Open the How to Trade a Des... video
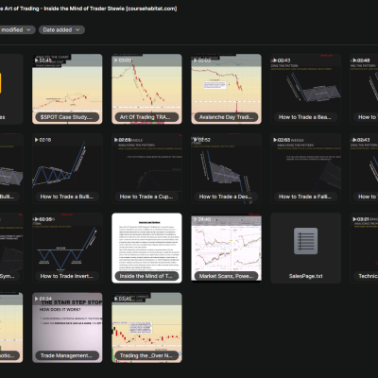The width and height of the screenshot is (378, 378). coord(226,168)
